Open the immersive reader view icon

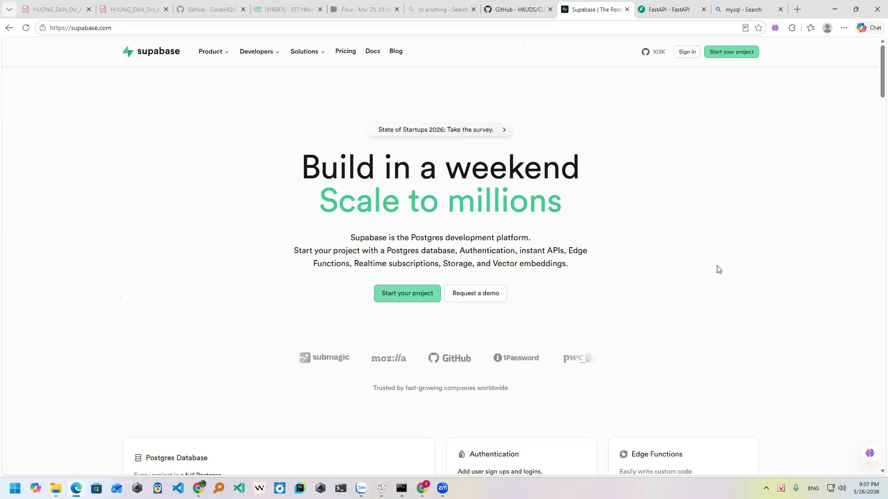[745, 28]
